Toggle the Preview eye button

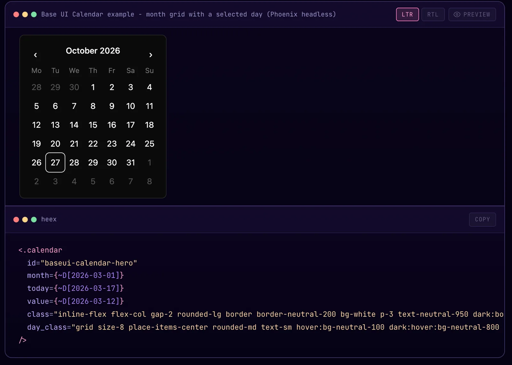[x=472, y=14]
